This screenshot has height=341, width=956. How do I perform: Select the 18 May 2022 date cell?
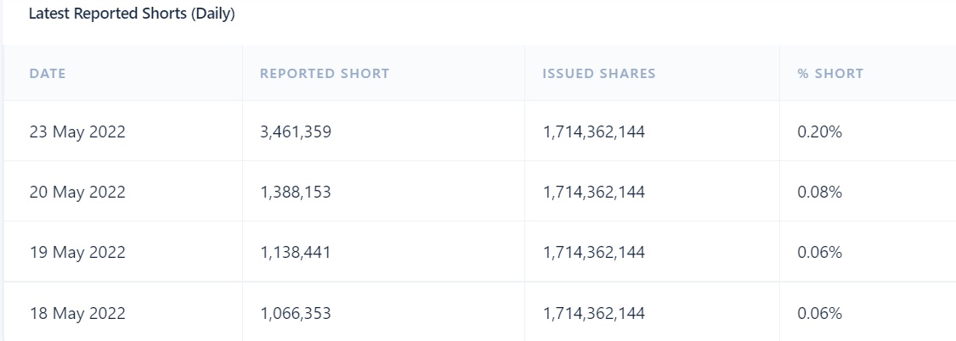77,314
